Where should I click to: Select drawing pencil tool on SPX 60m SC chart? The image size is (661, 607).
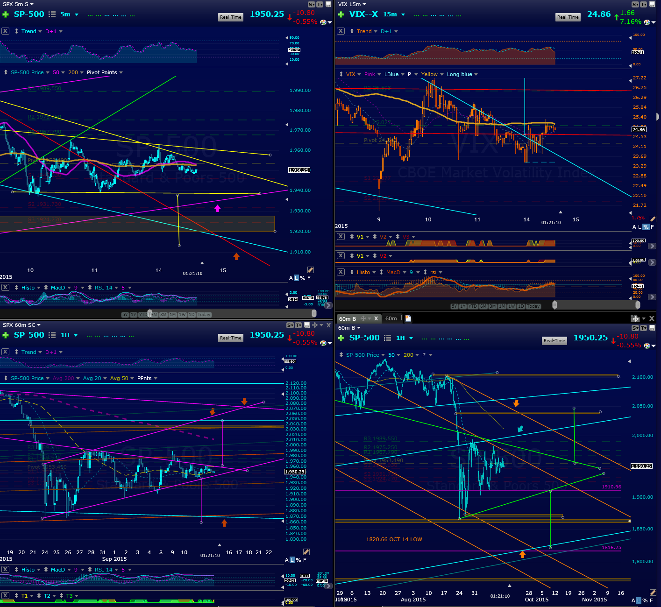[306, 552]
